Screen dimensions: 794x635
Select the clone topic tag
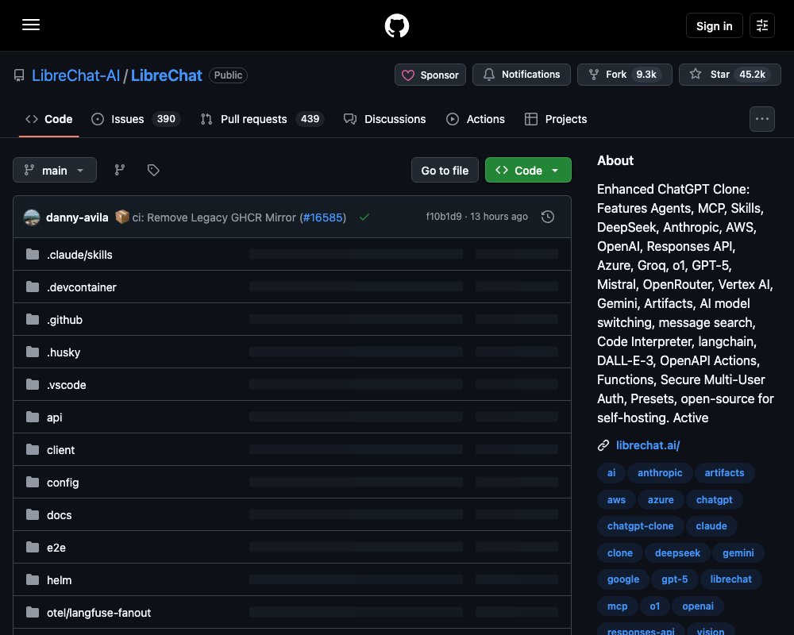620,553
